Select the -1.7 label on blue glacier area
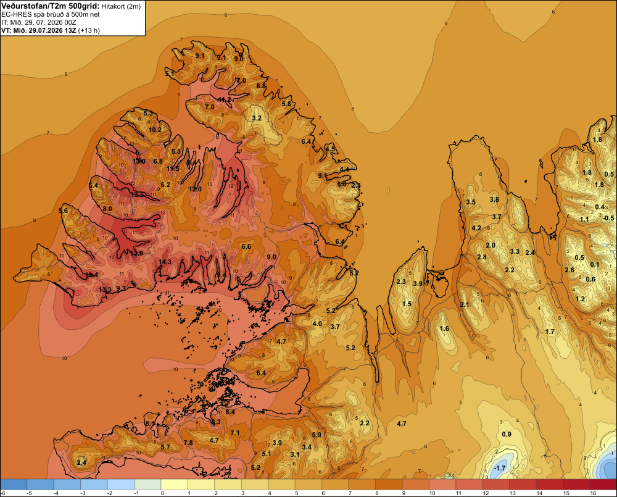 coord(499,468)
